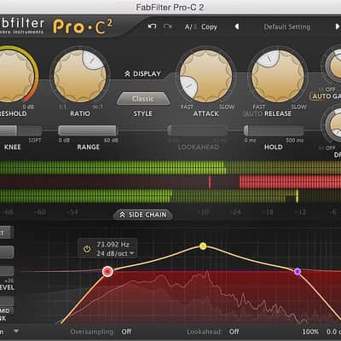Click the Hold slider
The width and height of the screenshot is (341, 341).
pyautogui.click(x=274, y=130)
